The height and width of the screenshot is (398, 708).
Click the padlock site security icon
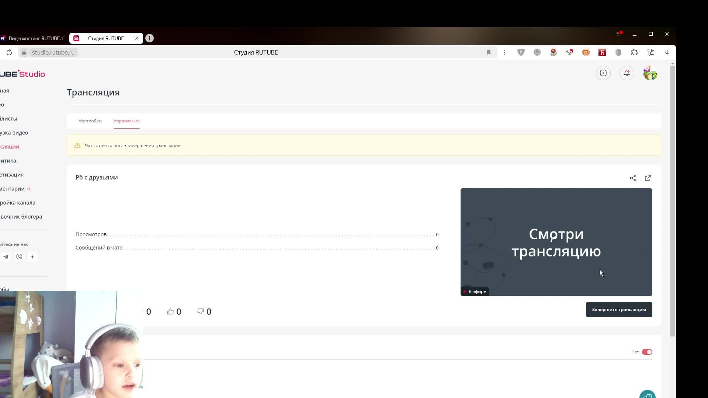24,52
